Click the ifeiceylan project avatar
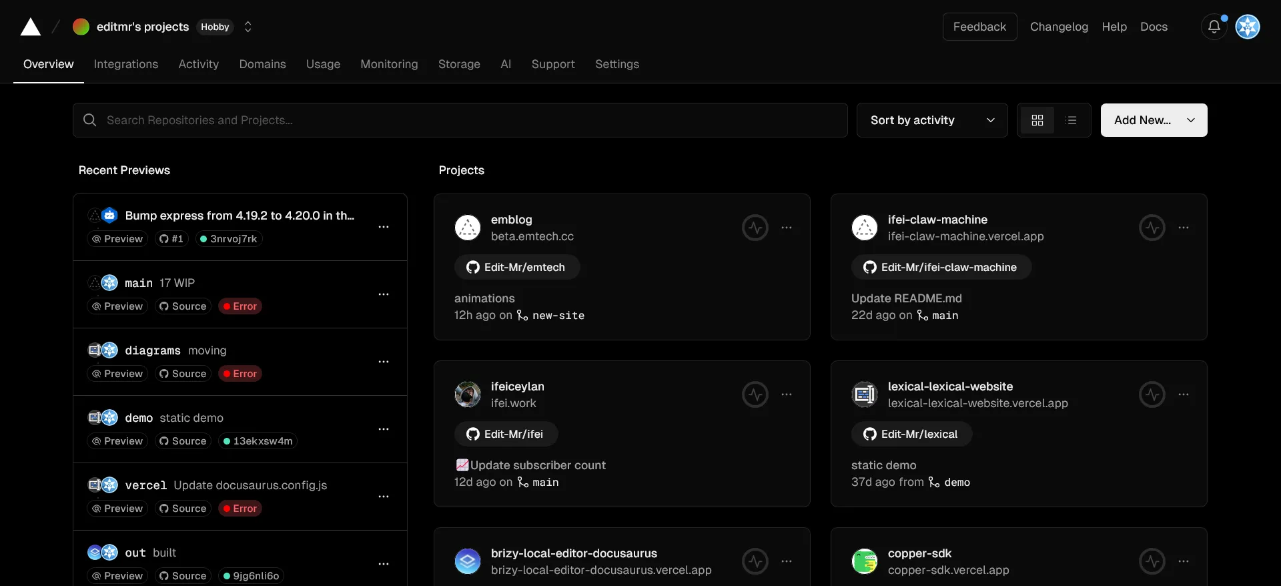1281x586 pixels. pyautogui.click(x=468, y=394)
